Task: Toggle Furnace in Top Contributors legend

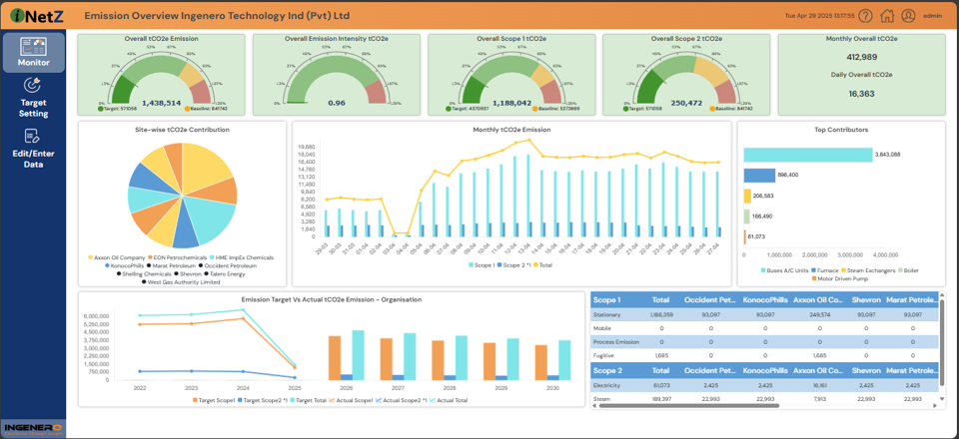Action: [827, 269]
